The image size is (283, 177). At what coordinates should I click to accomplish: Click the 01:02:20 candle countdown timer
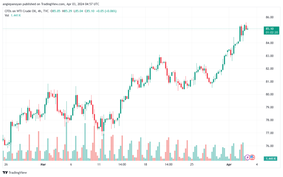(x=272, y=32)
